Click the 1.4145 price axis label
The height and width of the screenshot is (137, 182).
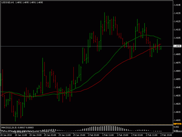click(x=177, y=5)
